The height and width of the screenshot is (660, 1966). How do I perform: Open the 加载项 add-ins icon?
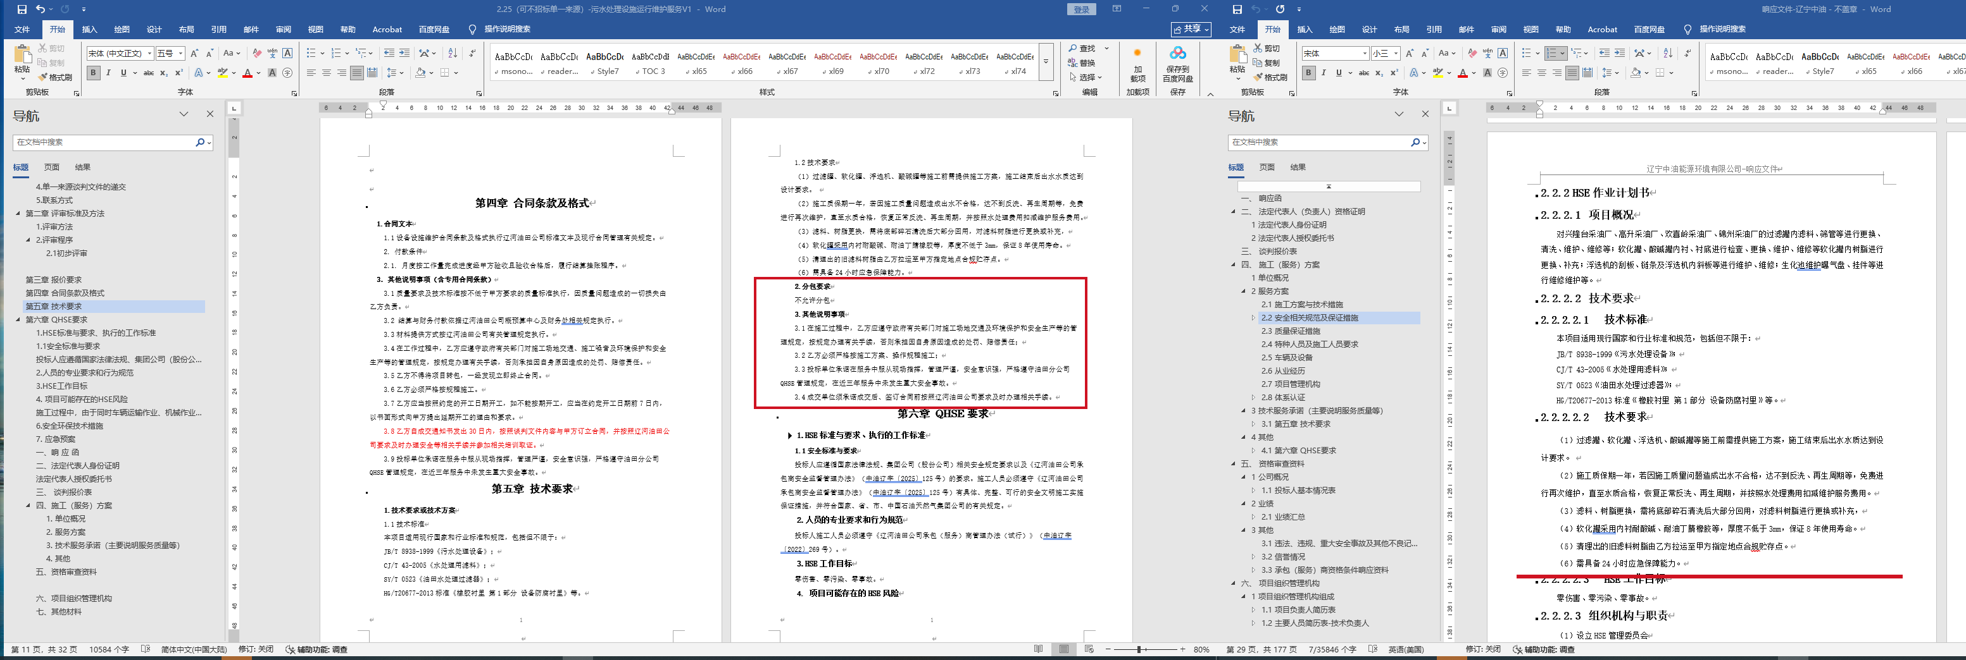coord(1137,53)
